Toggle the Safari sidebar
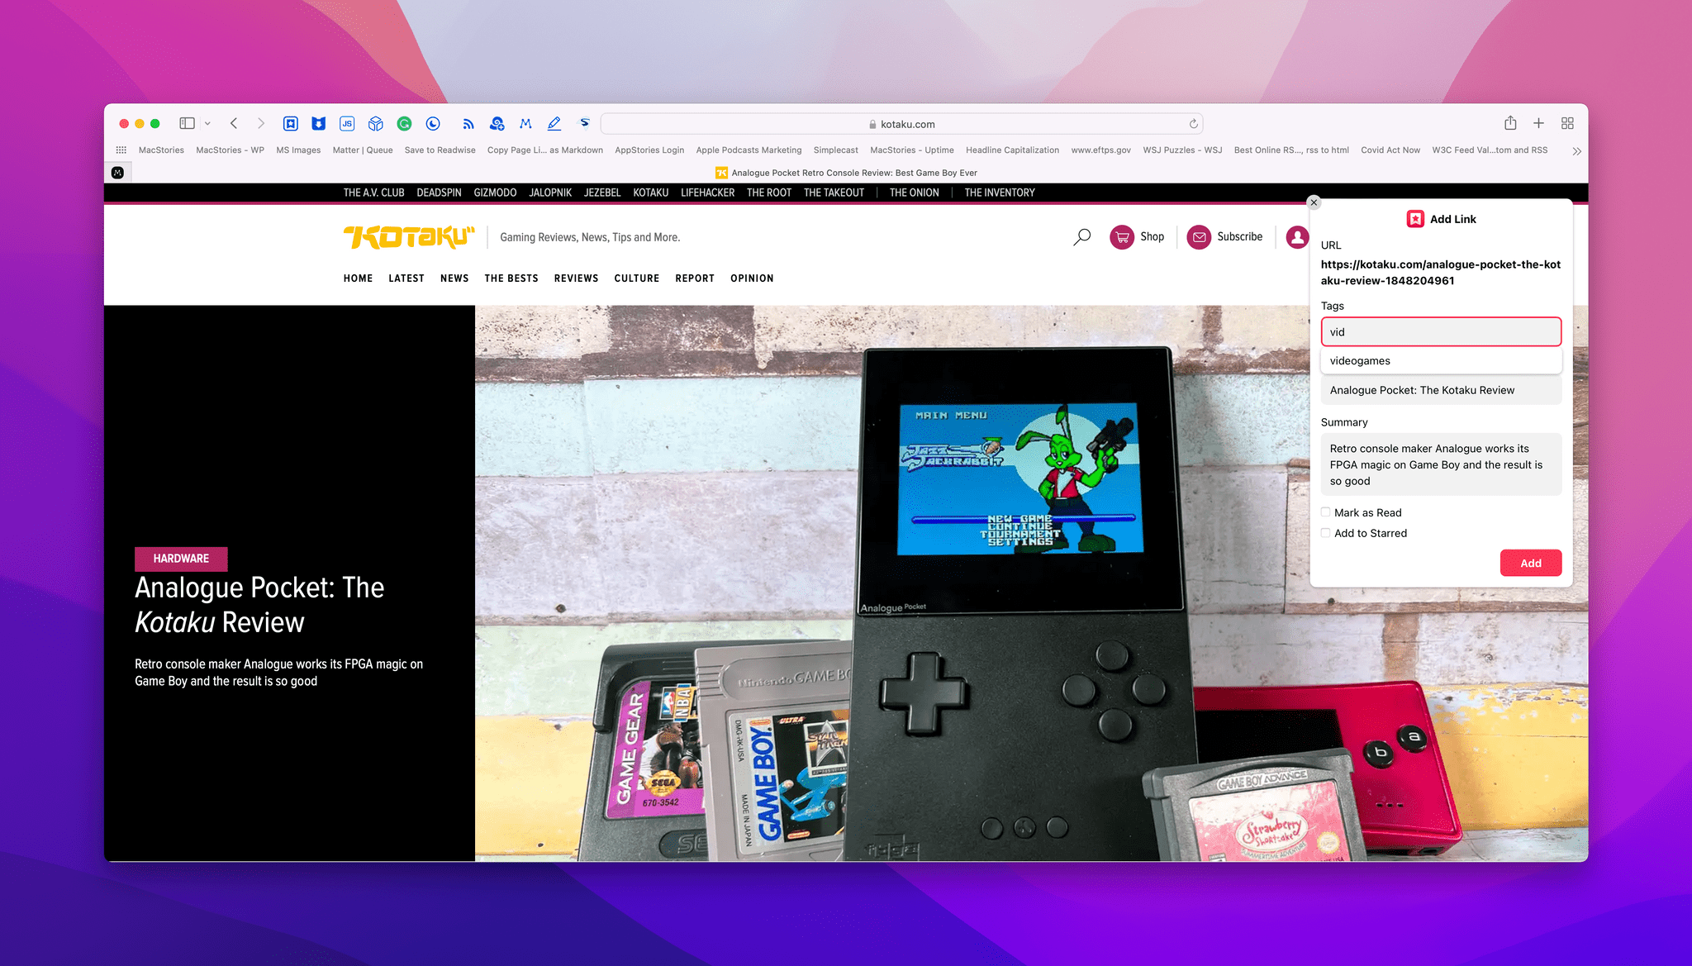Image resolution: width=1692 pixels, height=966 pixels. 188,123
